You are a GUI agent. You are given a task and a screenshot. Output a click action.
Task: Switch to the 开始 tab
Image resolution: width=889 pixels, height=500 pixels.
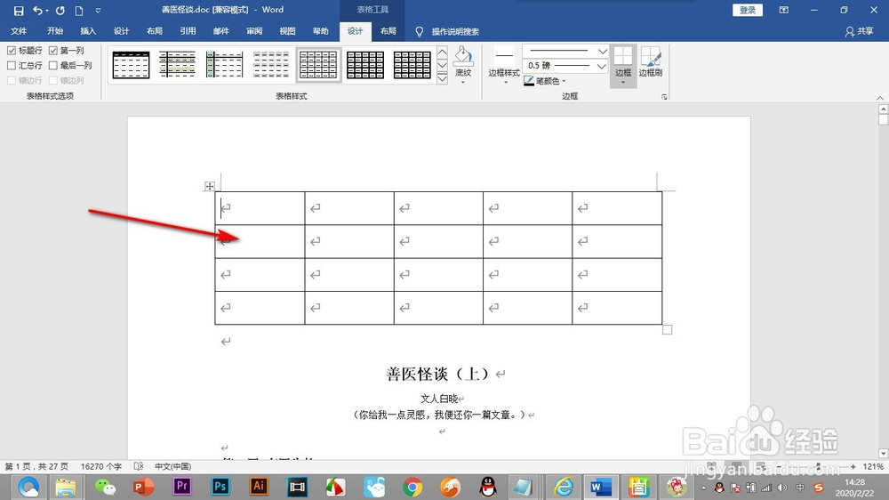(x=55, y=31)
